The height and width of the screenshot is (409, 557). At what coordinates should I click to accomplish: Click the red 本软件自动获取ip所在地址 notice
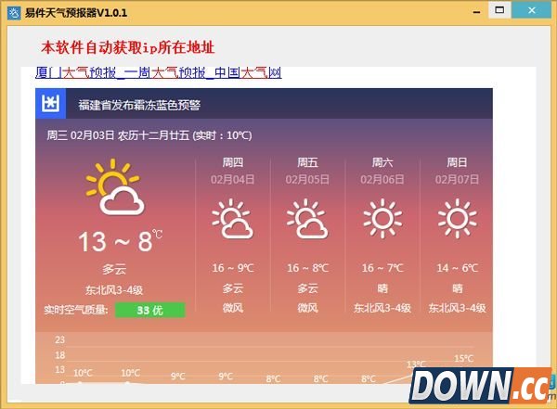128,47
